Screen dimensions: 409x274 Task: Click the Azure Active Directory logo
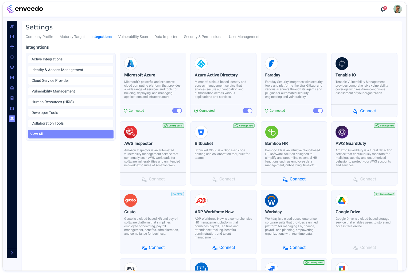(x=201, y=64)
